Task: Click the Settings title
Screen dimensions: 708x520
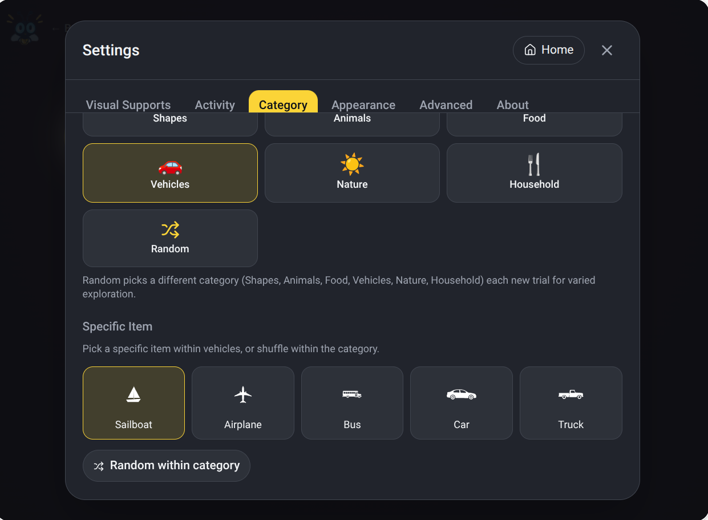Action: (x=111, y=50)
